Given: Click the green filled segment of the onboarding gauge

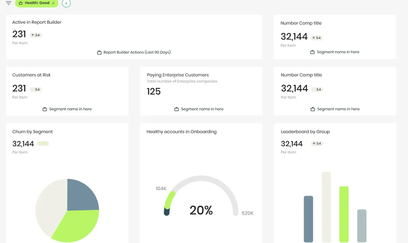Looking at the screenshot, I should (x=169, y=201).
